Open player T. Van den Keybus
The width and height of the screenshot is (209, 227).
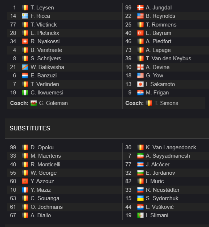click(168, 58)
